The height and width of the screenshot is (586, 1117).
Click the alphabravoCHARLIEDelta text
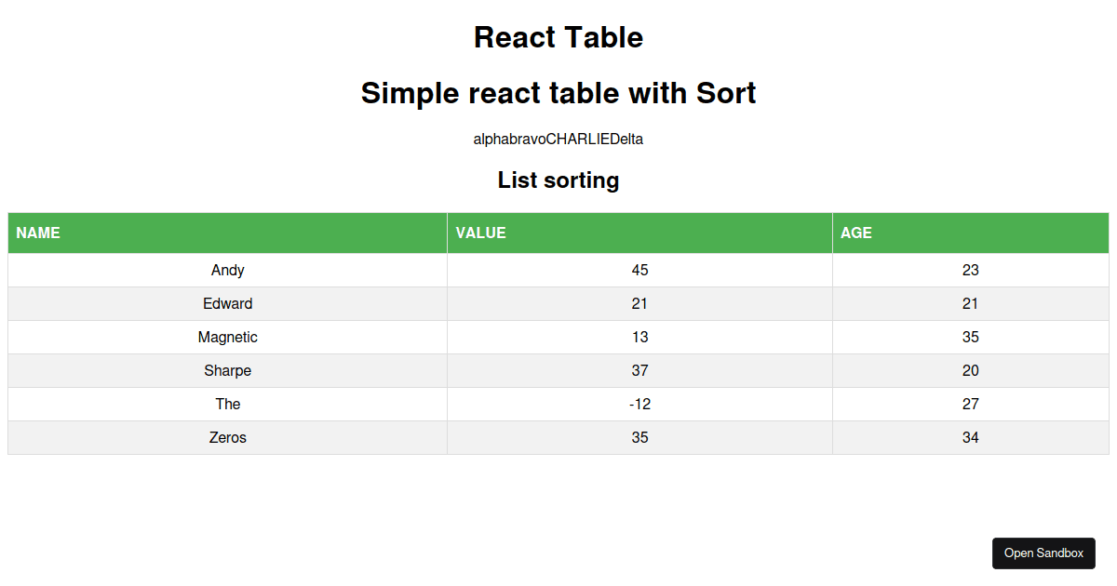pyautogui.click(x=558, y=139)
